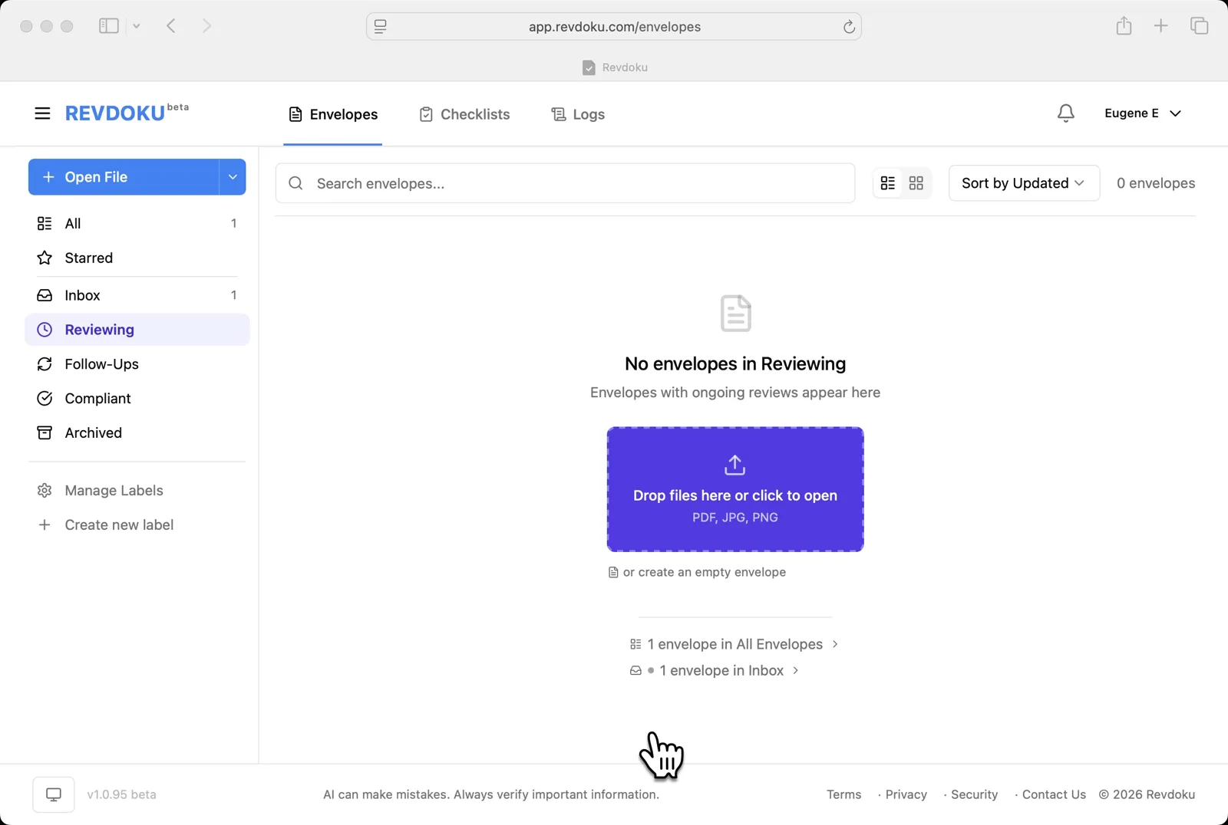Open the Sort by Updated dropdown
Screen dimensions: 1228x825
1024,182
